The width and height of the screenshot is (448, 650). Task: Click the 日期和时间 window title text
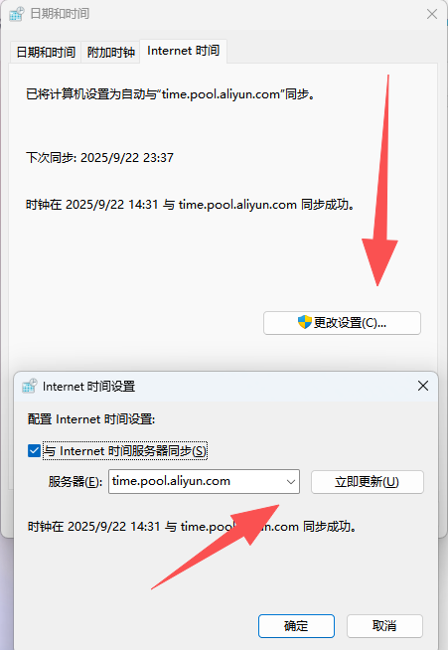[x=60, y=14]
